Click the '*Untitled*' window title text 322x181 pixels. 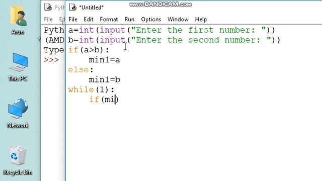click(92, 8)
